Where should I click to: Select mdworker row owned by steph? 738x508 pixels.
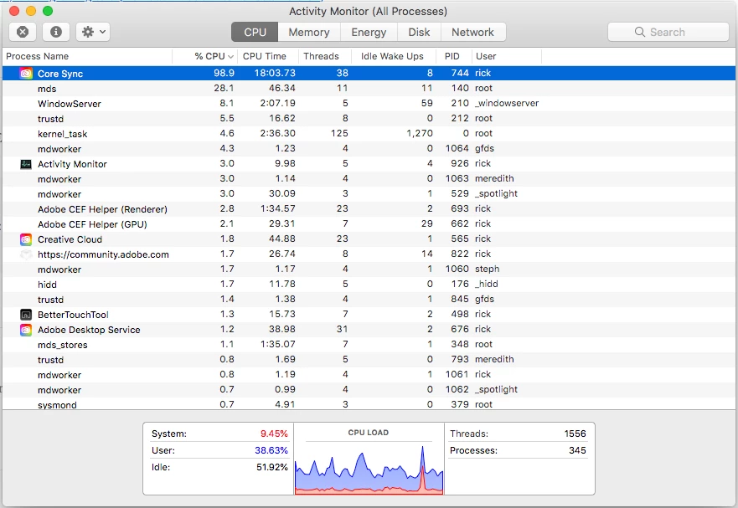click(369, 269)
